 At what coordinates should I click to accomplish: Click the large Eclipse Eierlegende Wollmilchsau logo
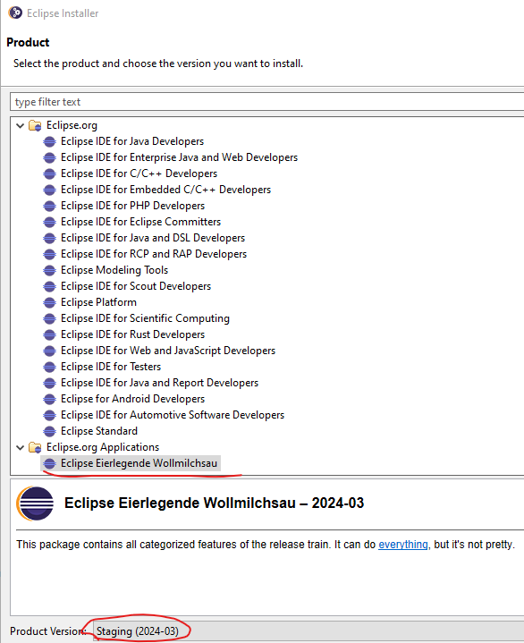pyautogui.click(x=35, y=503)
